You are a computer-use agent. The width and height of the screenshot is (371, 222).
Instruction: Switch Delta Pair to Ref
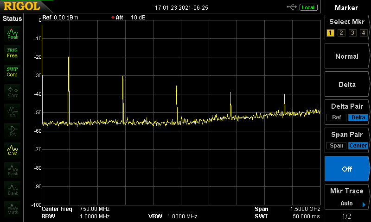pyautogui.click(x=336, y=117)
